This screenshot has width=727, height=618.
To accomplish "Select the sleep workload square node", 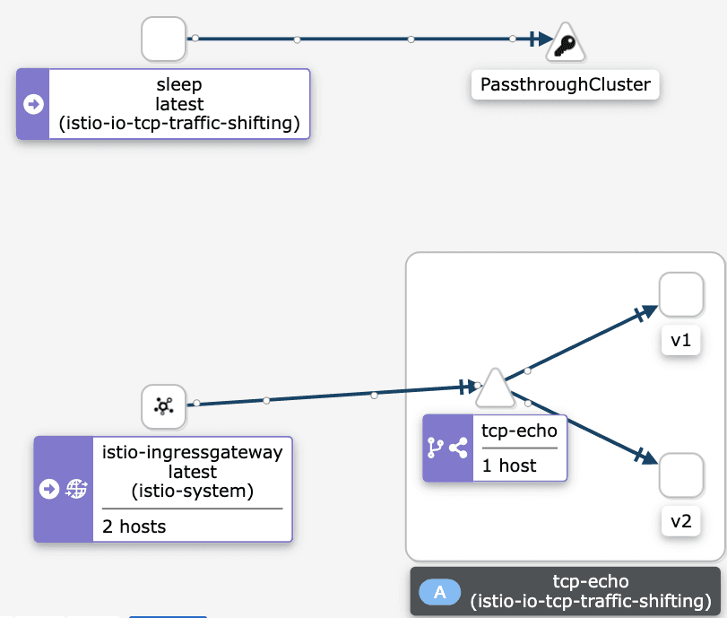I will [x=164, y=39].
